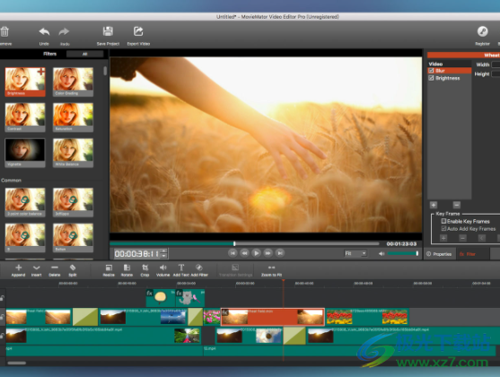
Task: Click the Save Project disk icon
Action: pyautogui.click(x=108, y=31)
